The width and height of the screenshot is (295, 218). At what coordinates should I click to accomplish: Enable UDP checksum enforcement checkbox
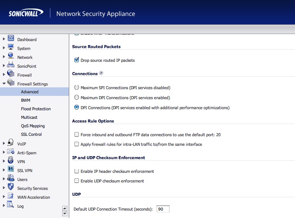click(77, 181)
